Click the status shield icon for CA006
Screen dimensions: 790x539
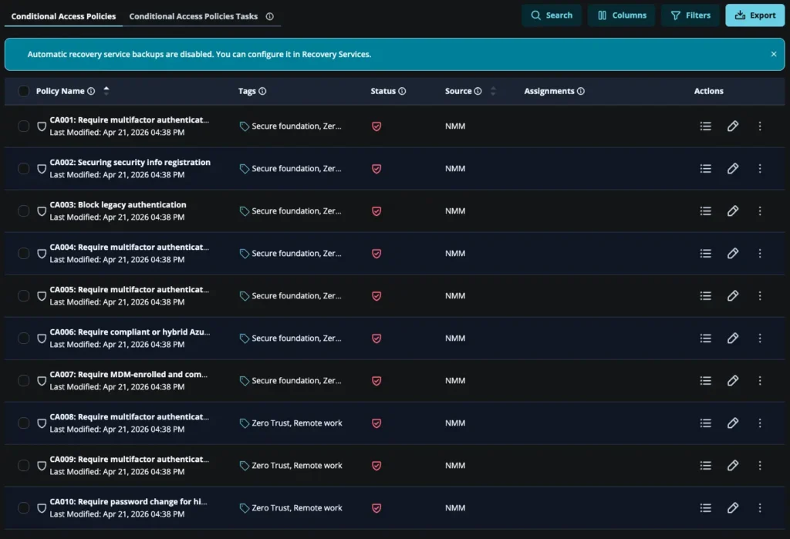376,339
